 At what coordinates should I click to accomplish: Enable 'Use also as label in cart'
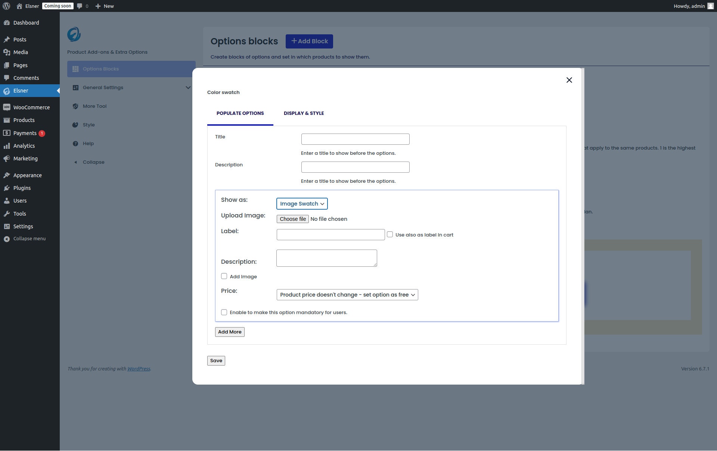tap(390, 235)
